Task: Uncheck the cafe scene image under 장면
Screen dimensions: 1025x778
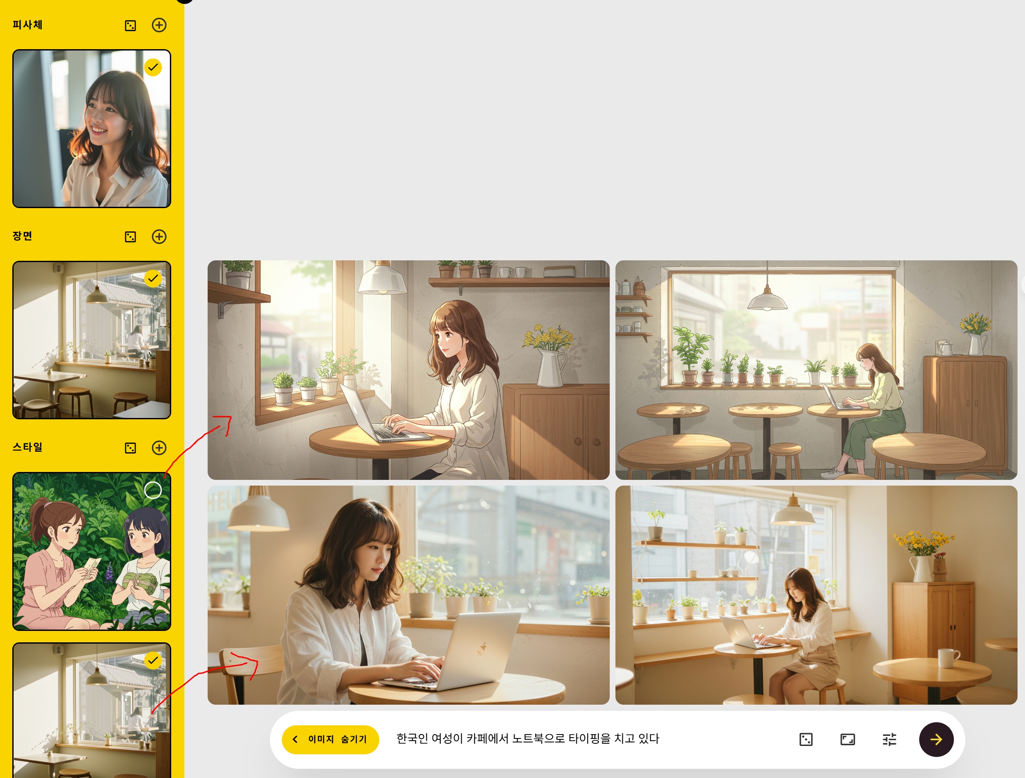Action: [x=153, y=278]
